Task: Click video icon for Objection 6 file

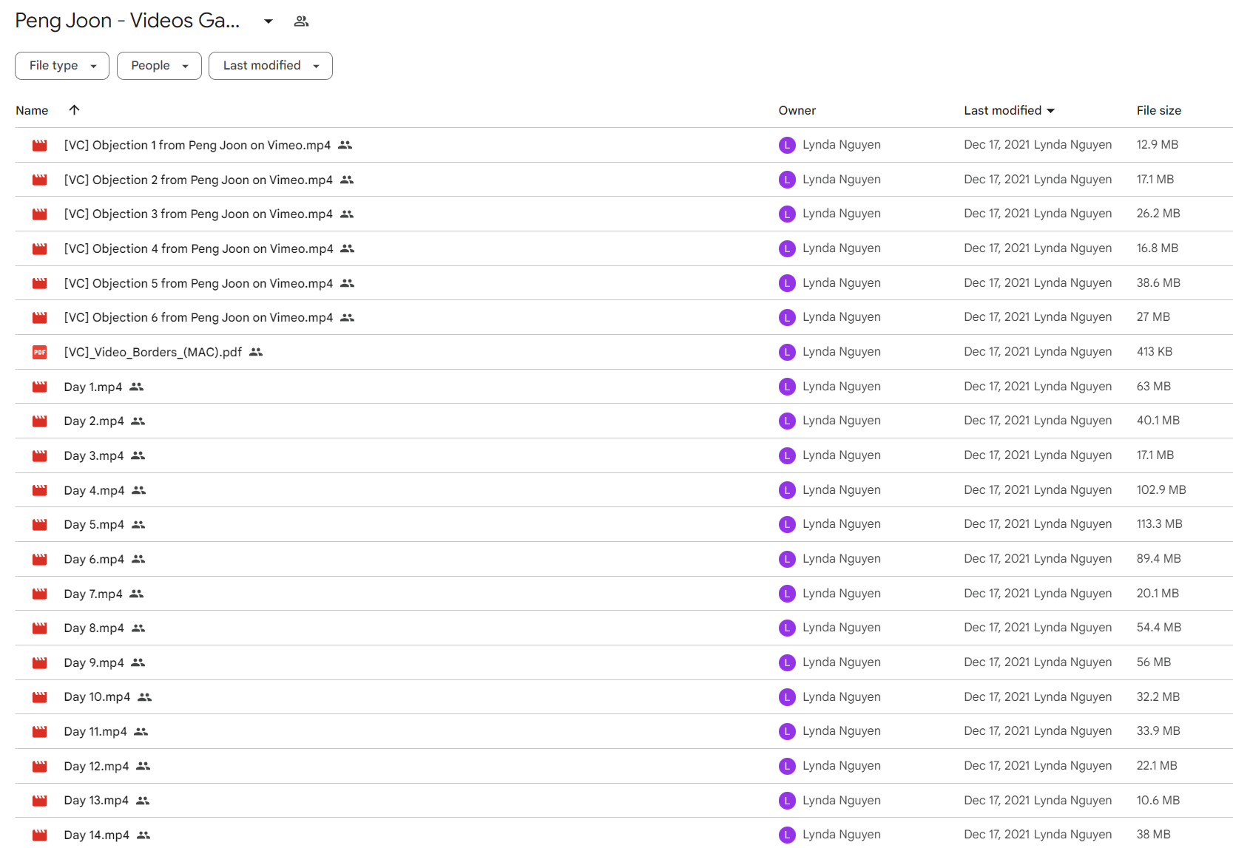Action: pyautogui.click(x=40, y=317)
